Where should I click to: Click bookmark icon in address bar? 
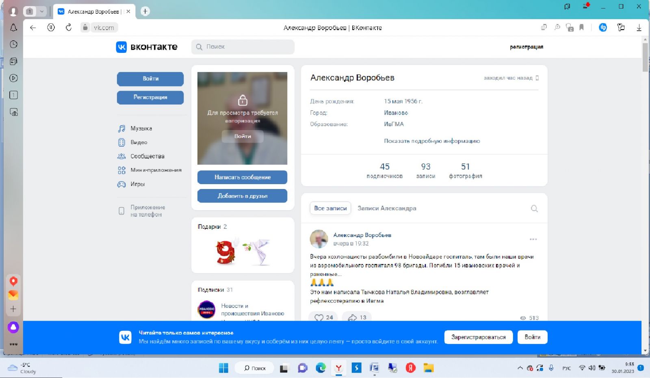581,28
